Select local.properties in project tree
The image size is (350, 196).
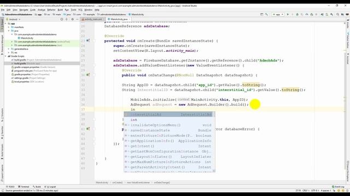(x=27, y=82)
